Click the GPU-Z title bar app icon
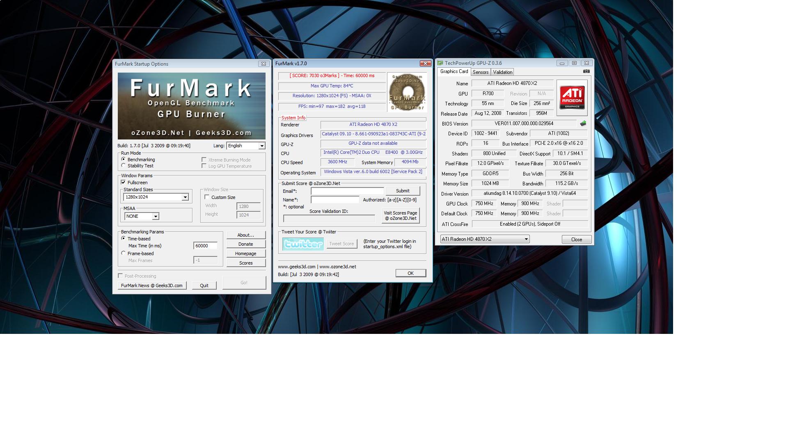Image resolution: width=788 pixels, height=443 pixels. click(x=440, y=63)
